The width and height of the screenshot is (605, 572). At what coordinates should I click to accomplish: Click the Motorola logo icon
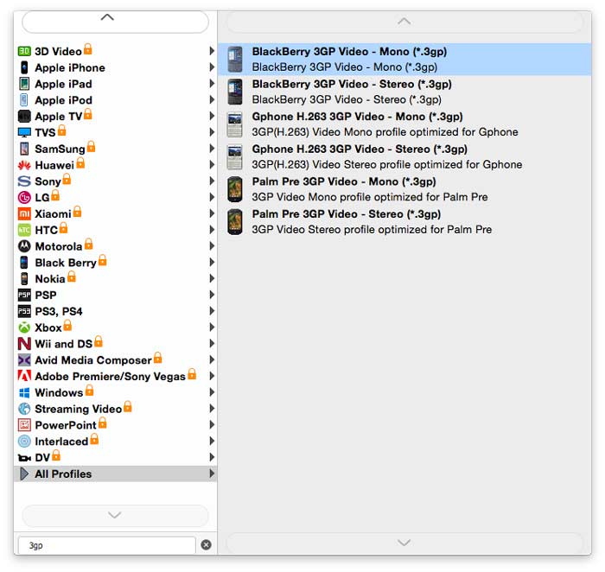(24, 246)
